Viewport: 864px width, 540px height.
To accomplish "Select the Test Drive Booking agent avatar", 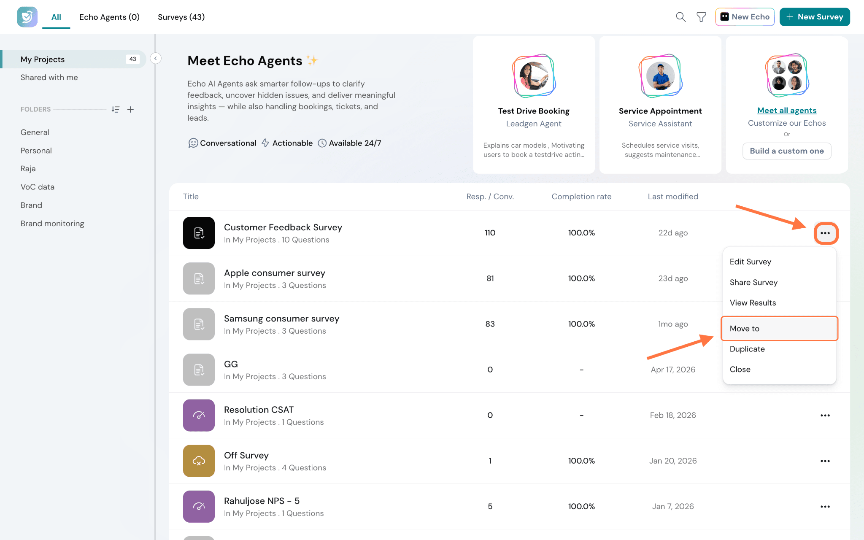I will coord(534,76).
